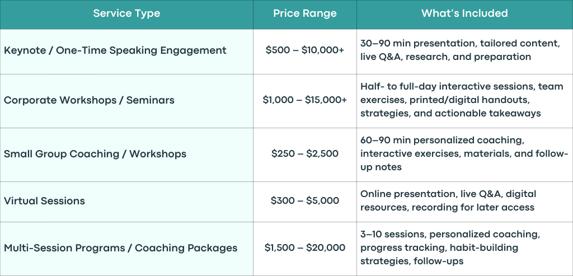Viewport: 573px width, 276px height.
Task: Click the strategies, follow-ups line of text
Action: (x=412, y=261)
